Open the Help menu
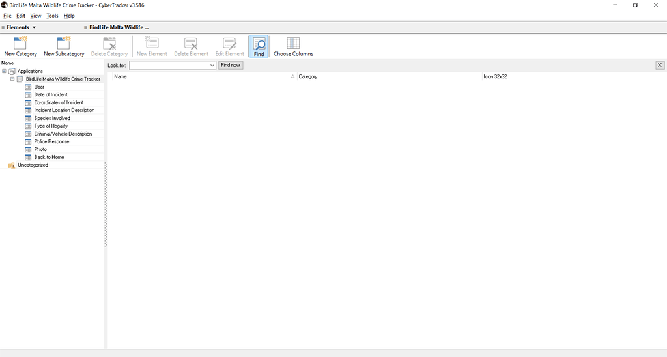The width and height of the screenshot is (667, 357). [x=69, y=16]
